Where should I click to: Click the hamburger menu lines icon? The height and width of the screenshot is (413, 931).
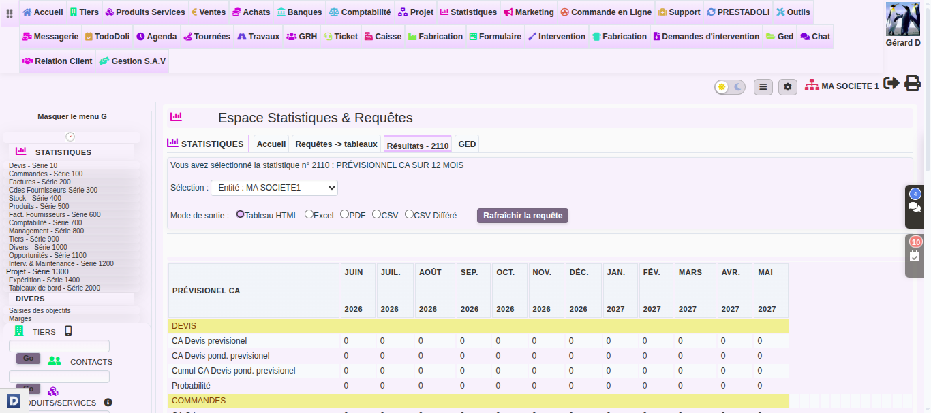coord(763,86)
